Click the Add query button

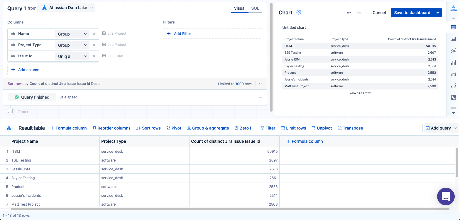(438, 128)
